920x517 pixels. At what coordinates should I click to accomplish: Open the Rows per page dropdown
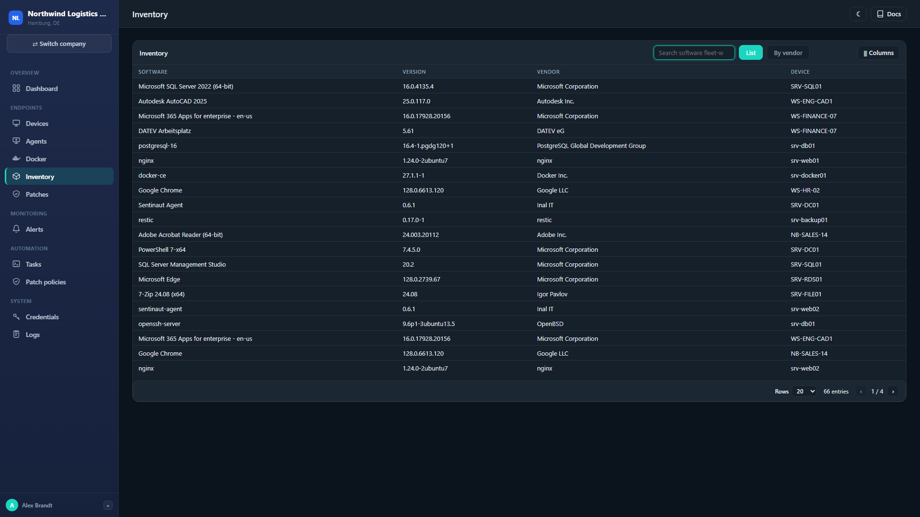coord(805,392)
